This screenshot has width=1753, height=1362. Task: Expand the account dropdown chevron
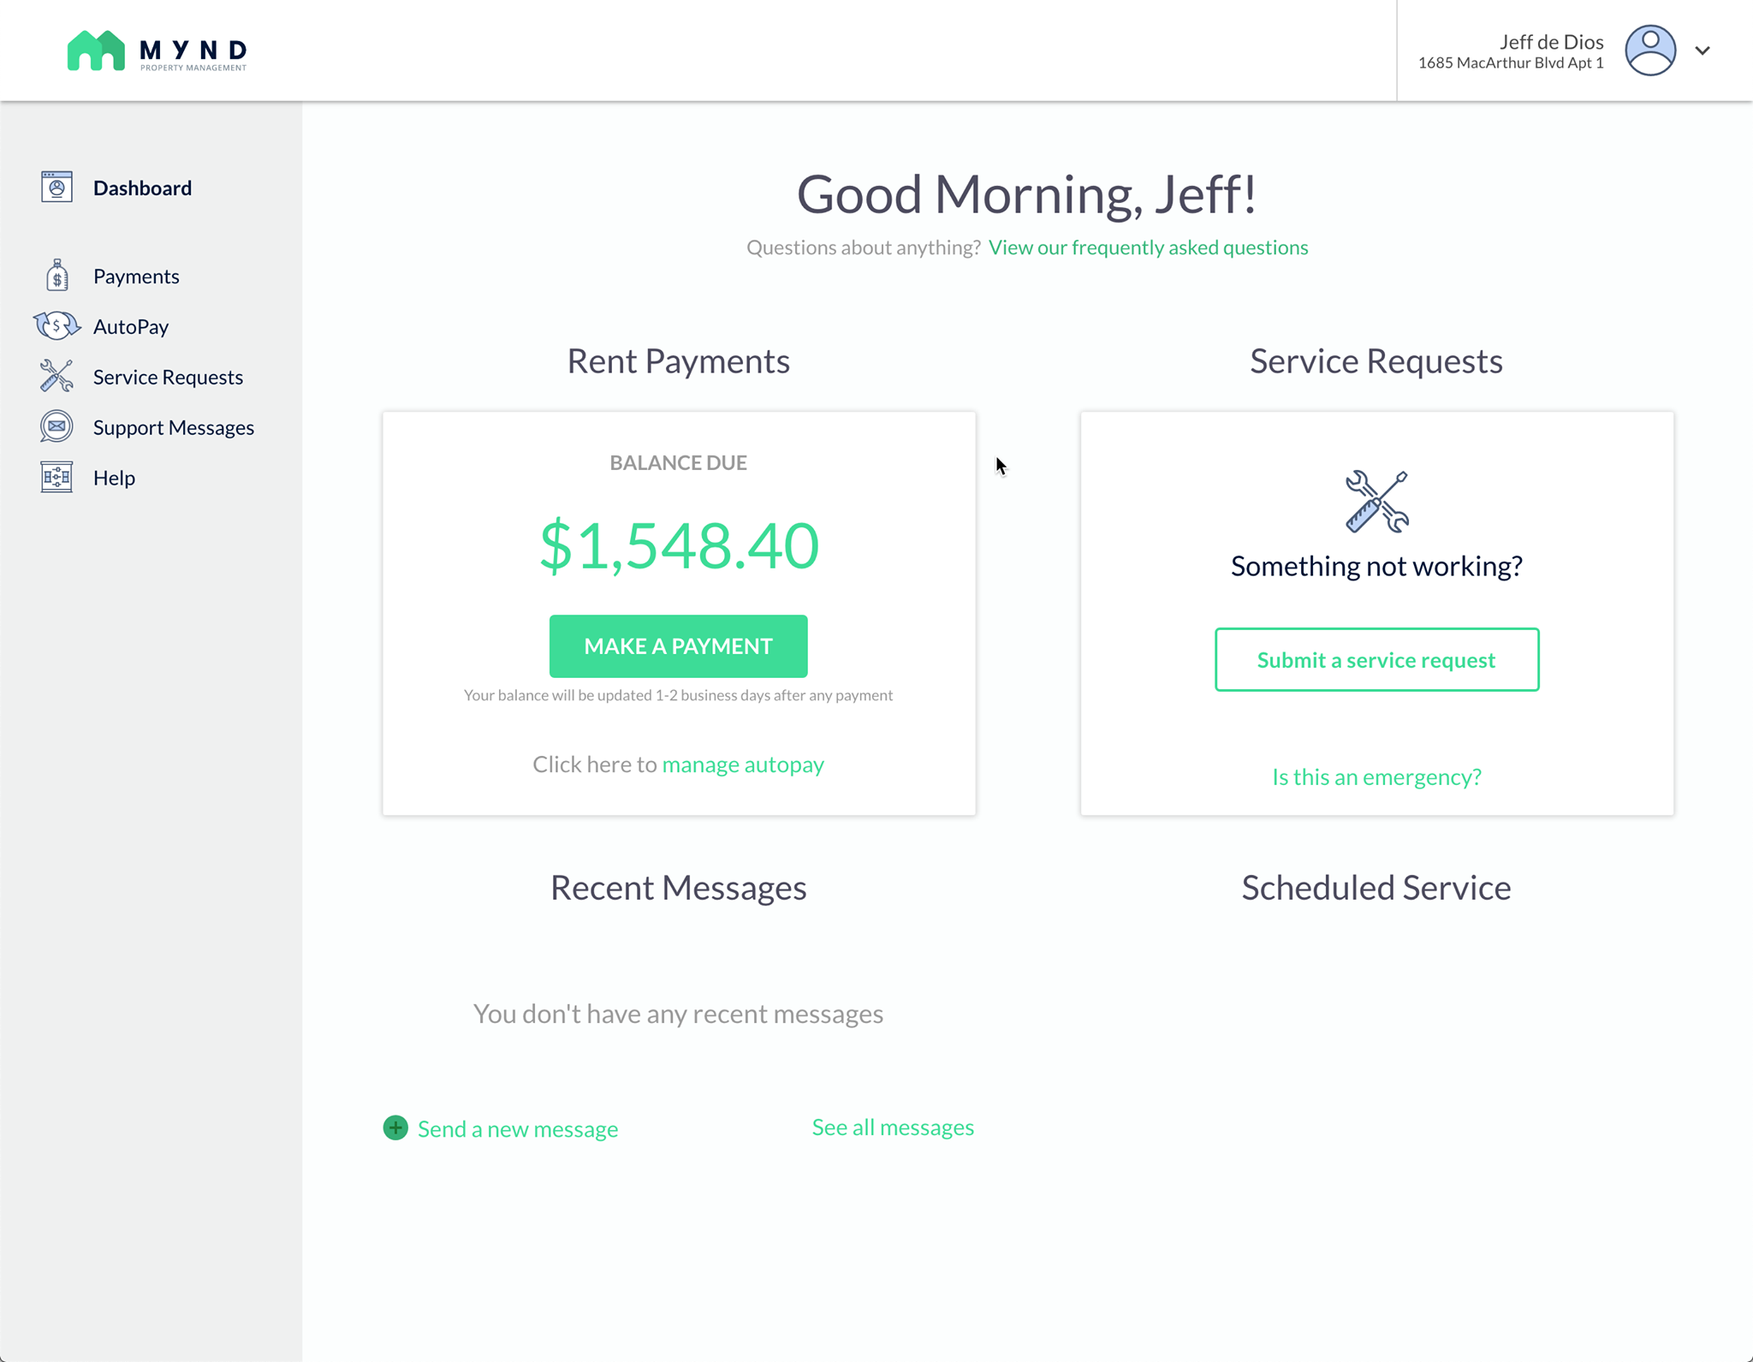click(x=1702, y=51)
